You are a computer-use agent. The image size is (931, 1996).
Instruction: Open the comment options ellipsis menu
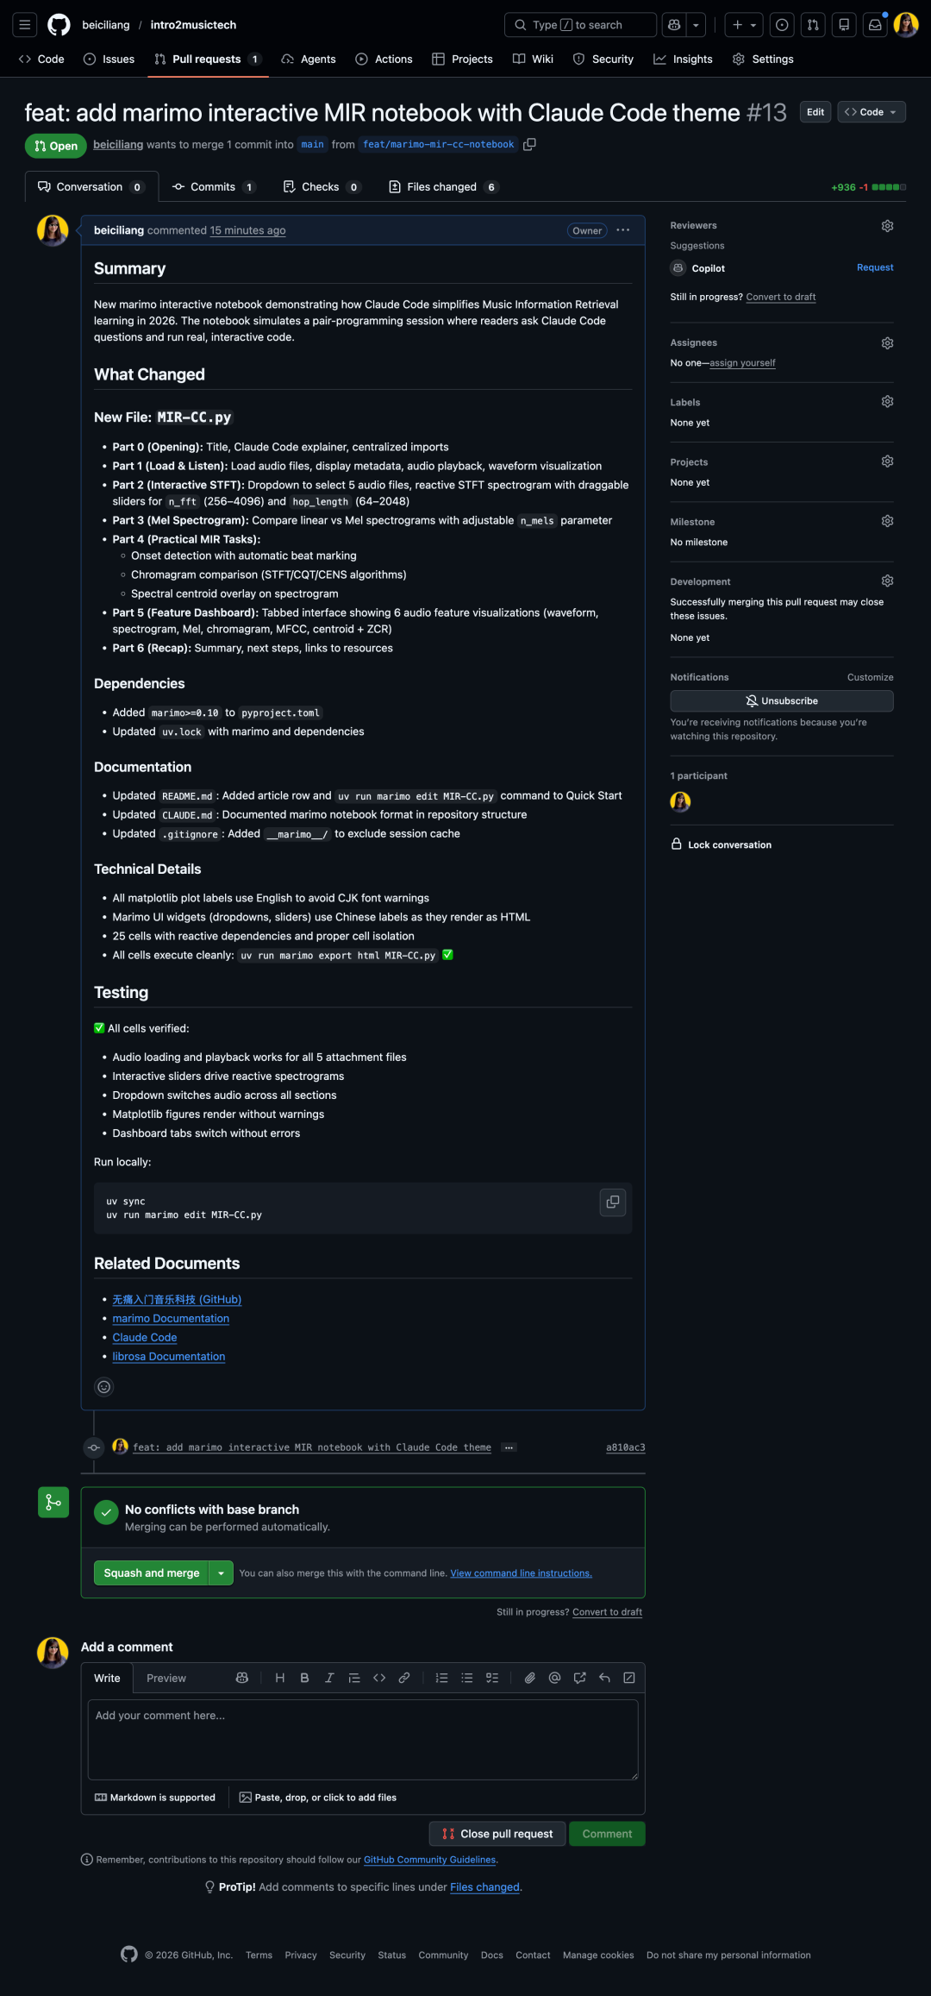[x=623, y=230]
